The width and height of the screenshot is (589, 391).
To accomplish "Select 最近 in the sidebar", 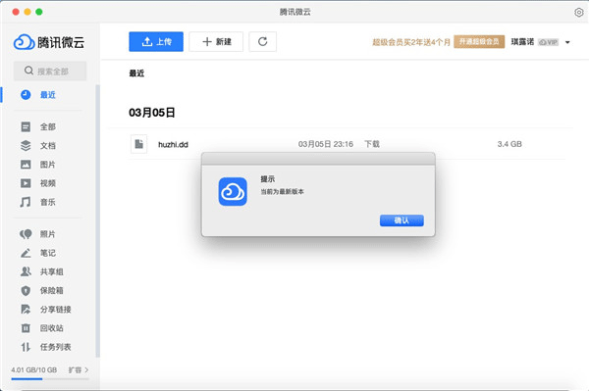I will tap(48, 95).
